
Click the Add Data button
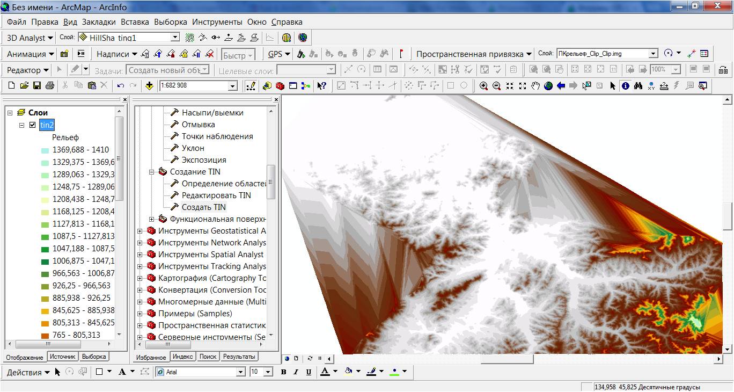(x=149, y=86)
